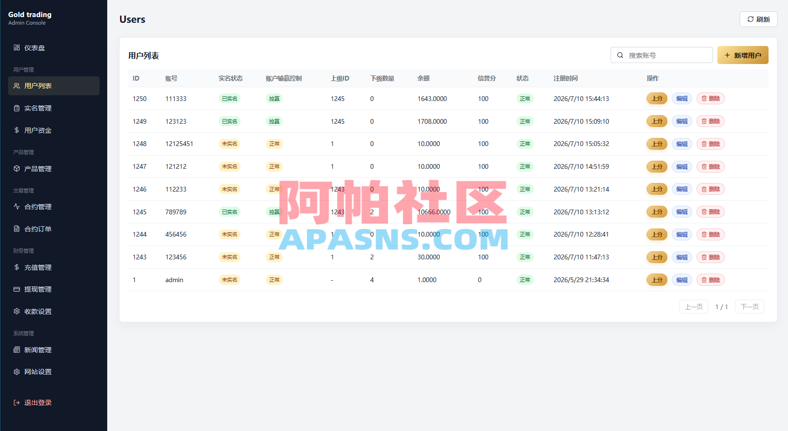Click trash icon for admin account

704,280
